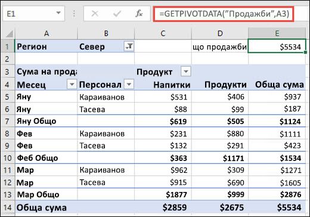The height and width of the screenshot is (217, 310).
Task: Open the Insert Function fx icon
Action: click(139, 14)
